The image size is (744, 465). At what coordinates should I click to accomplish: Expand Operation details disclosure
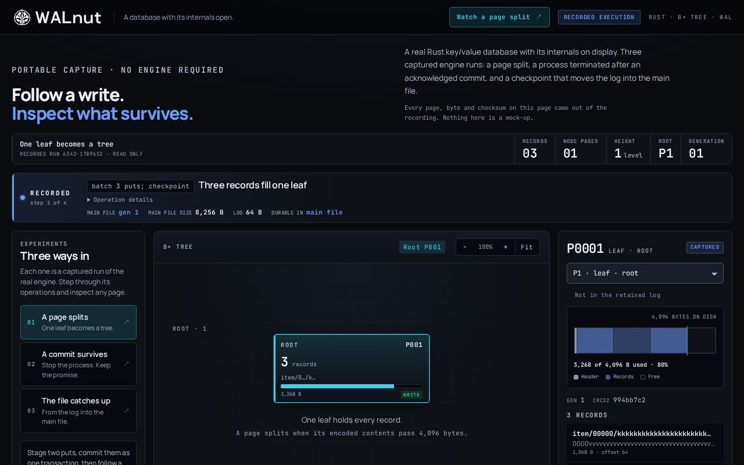pyautogui.click(x=120, y=199)
